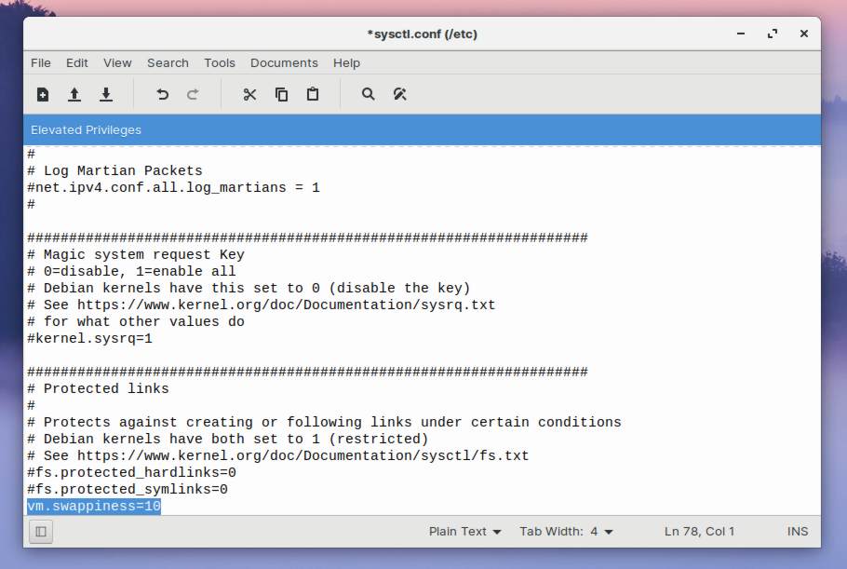Open the Documents menu

point(284,63)
